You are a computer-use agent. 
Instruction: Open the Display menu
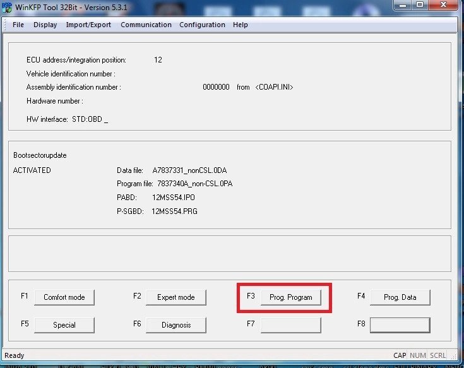[45, 25]
